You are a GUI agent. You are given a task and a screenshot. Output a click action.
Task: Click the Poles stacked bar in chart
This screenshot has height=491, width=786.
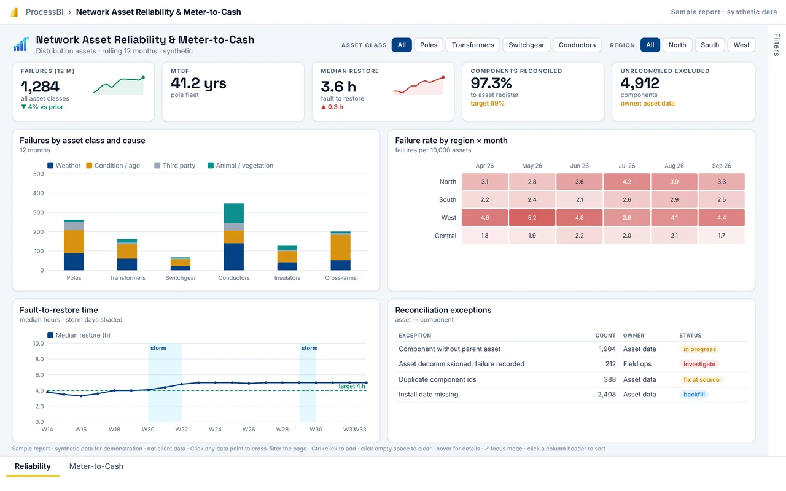[74, 245]
